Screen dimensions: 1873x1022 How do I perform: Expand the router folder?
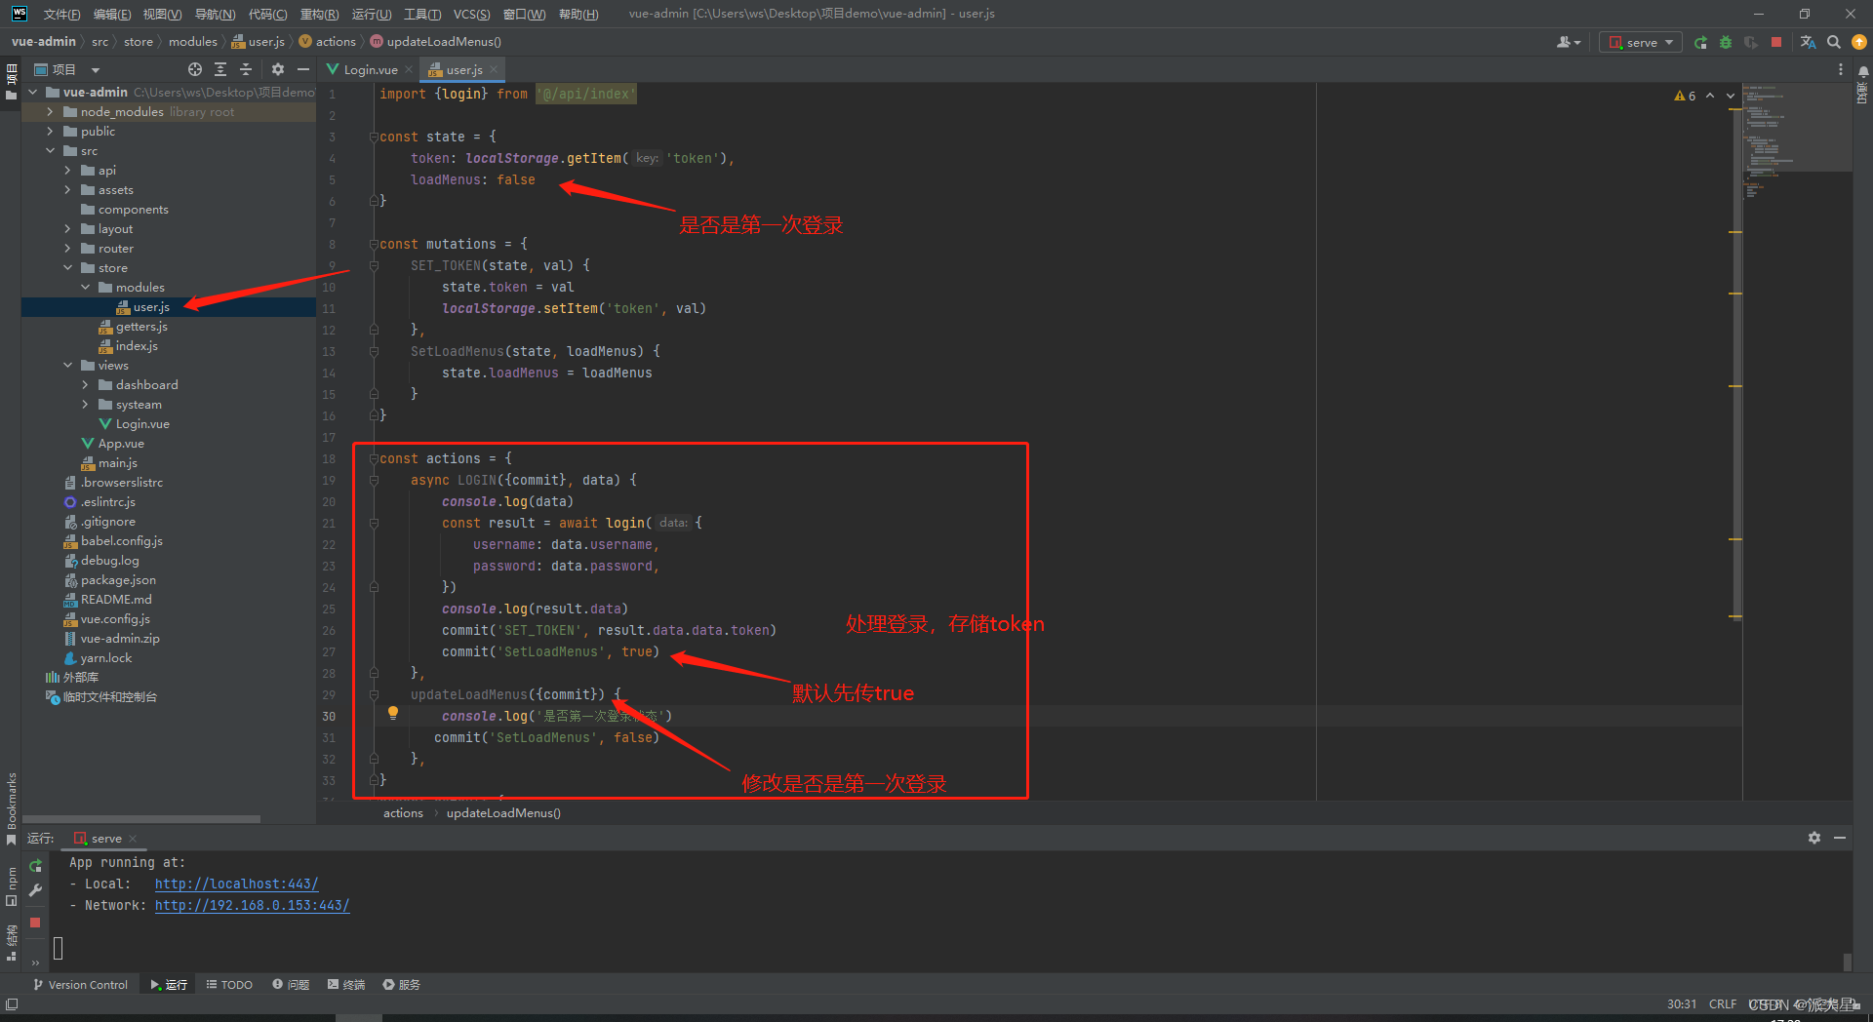(x=67, y=249)
